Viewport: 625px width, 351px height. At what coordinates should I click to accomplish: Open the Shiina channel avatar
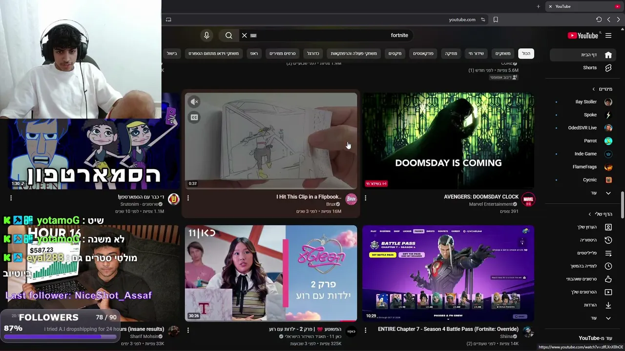point(528,331)
